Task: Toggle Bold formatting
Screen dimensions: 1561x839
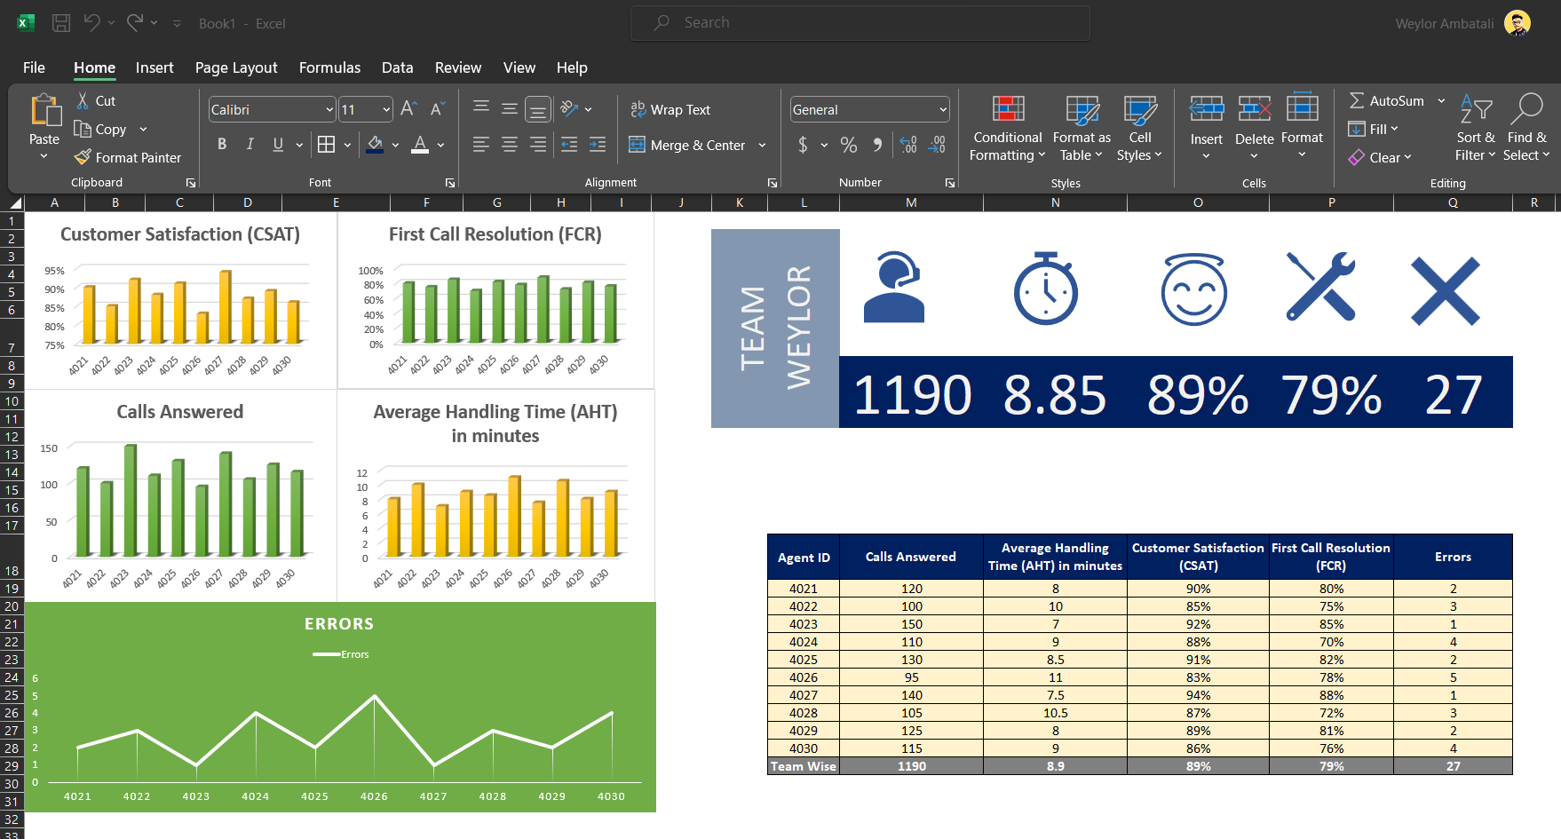Action: coord(222,144)
